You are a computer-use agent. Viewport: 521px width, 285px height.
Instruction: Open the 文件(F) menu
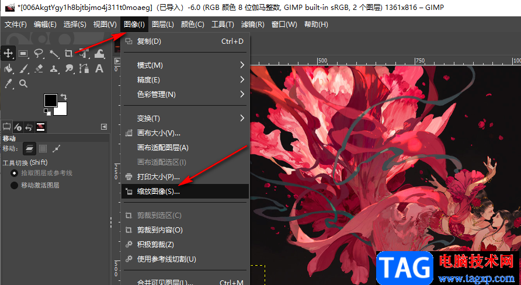(x=16, y=25)
